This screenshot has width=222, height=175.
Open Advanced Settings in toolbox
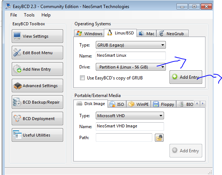point(37,86)
